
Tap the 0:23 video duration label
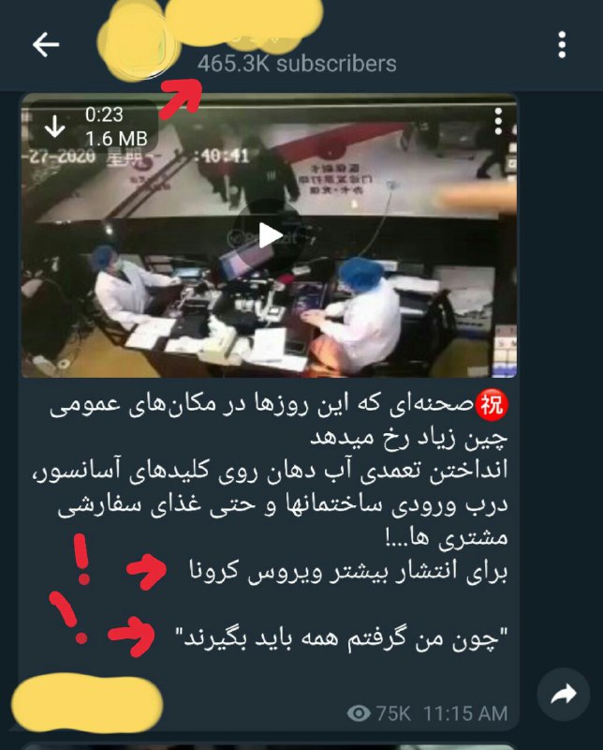104,114
